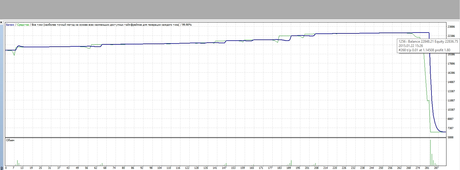Viewport: 460px width, 170px height.
Task: Click trade number 274 on the horizontal axis
Action: pyautogui.click(x=418, y=168)
